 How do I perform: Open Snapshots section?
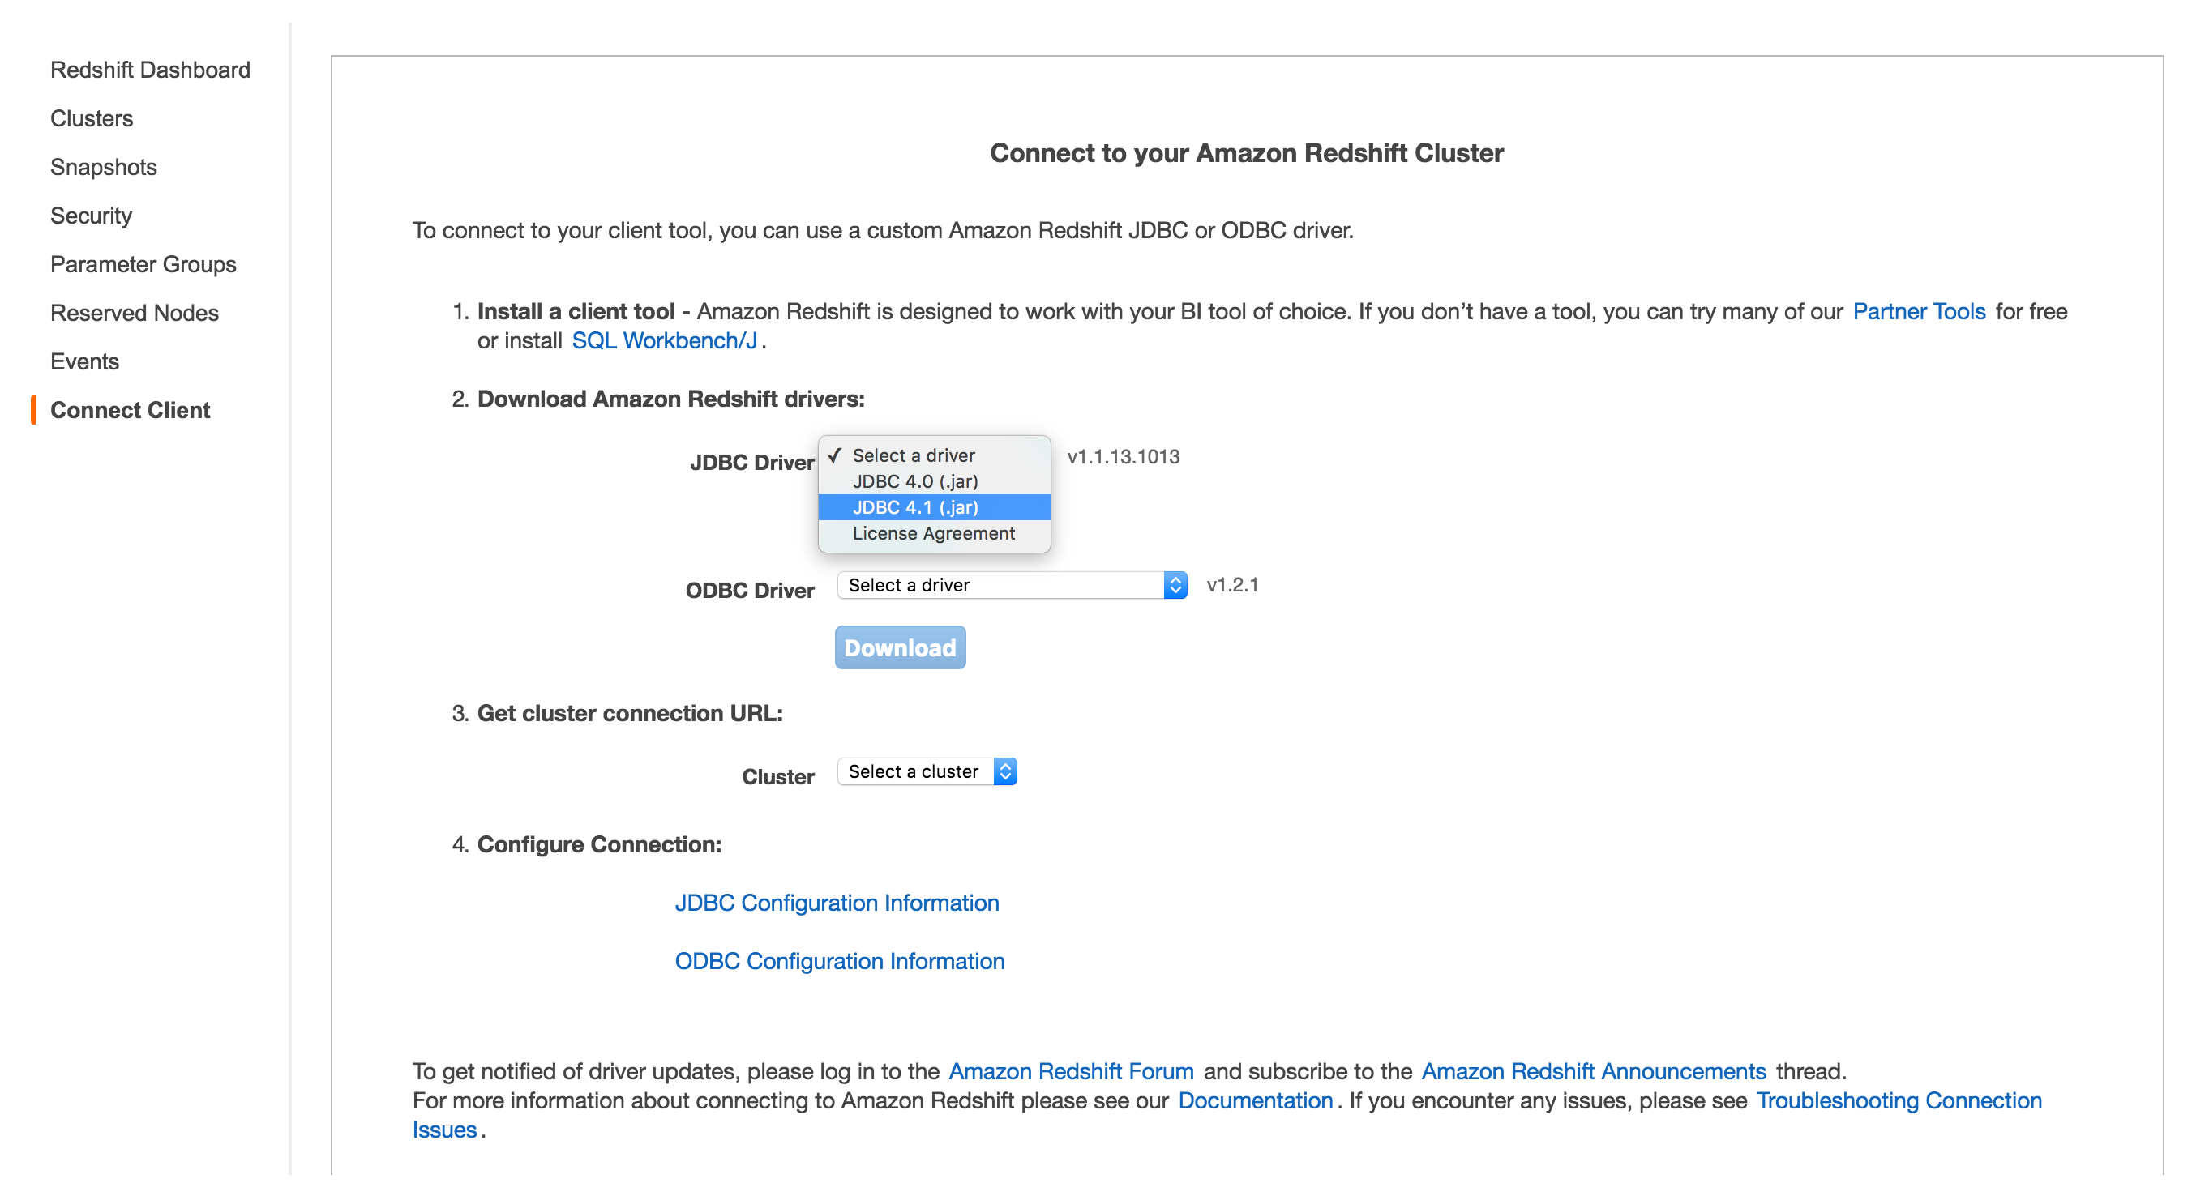pyautogui.click(x=103, y=167)
